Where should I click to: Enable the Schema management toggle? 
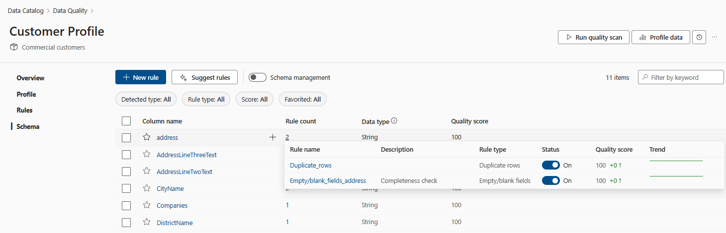point(258,77)
